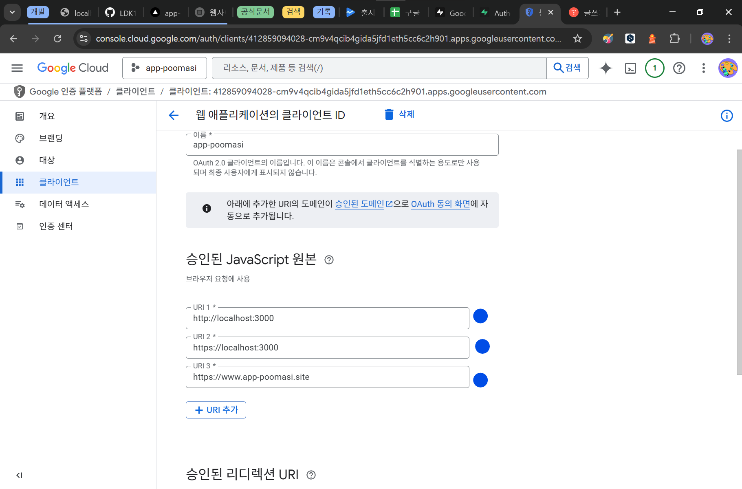Click the blue circle beside URI 1

[480, 316]
